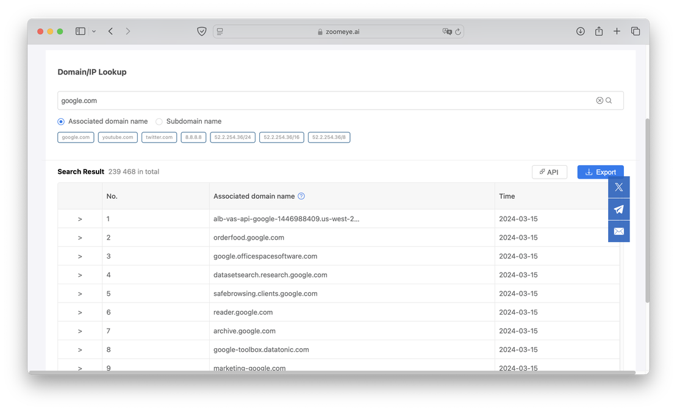Export the search results
This screenshot has height=411, width=677.
(600, 171)
